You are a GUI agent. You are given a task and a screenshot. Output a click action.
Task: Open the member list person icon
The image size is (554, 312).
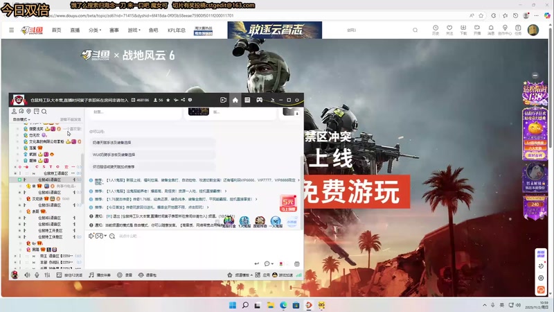[14, 112]
